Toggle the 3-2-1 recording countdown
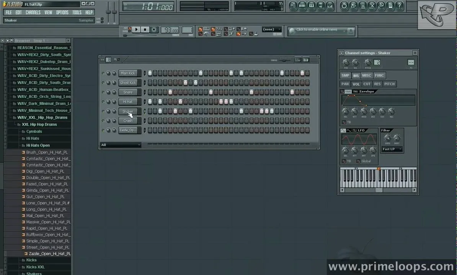This screenshot has width=457, height=275. click(213, 29)
